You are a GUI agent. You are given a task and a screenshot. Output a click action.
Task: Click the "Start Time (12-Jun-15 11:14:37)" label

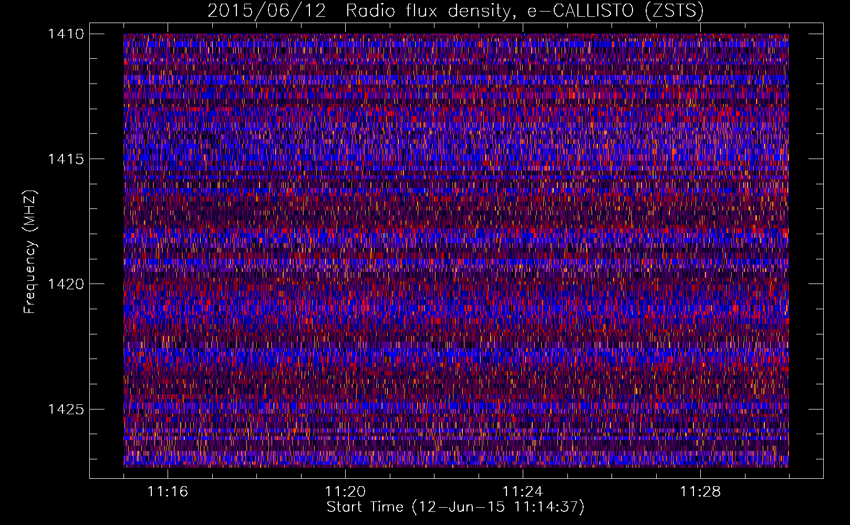point(455,507)
